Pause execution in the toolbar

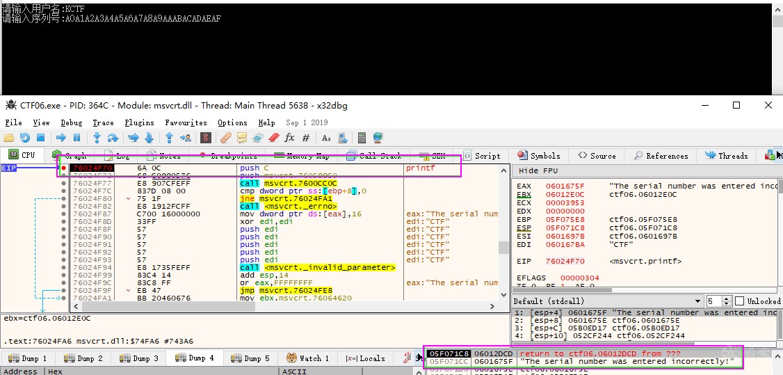coord(77,138)
